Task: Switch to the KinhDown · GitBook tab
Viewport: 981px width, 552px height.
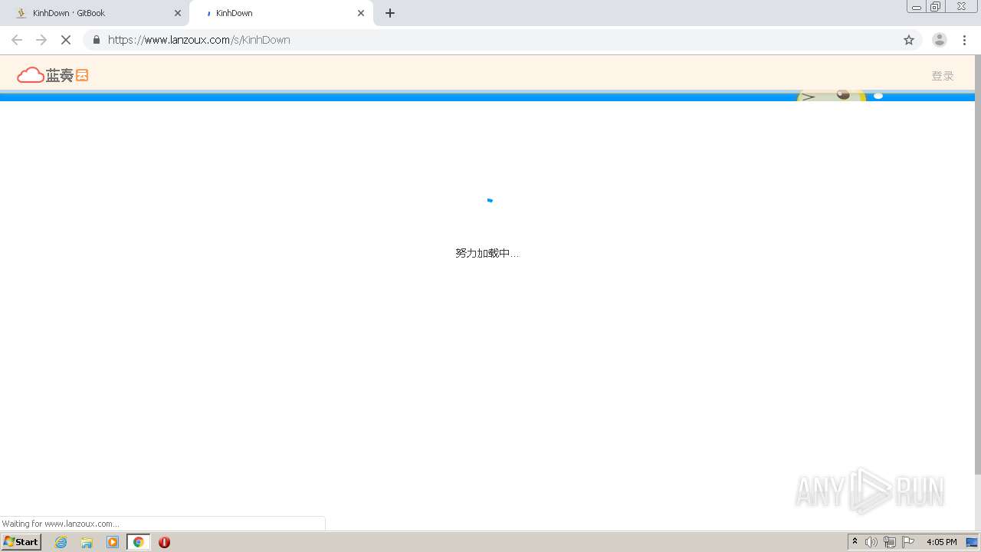Action: pyautogui.click(x=97, y=13)
